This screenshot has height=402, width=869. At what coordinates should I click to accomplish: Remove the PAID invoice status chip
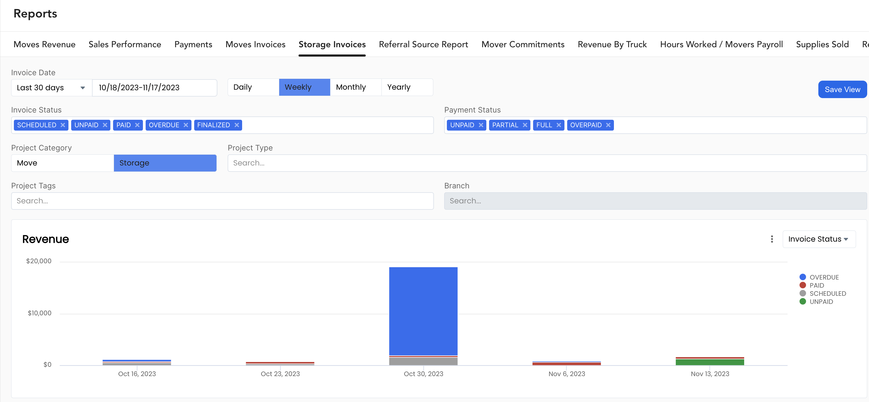tap(137, 125)
